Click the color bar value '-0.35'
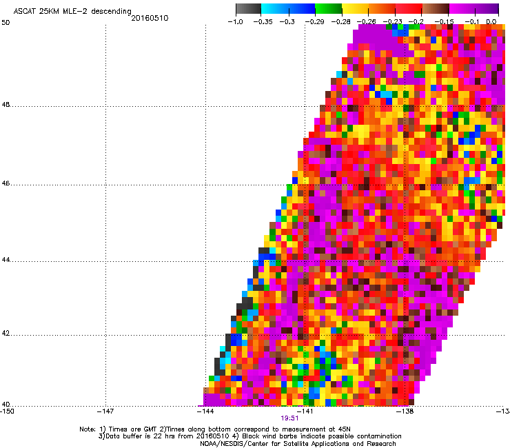Viewport: 510px width, 448px height. click(262, 22)
